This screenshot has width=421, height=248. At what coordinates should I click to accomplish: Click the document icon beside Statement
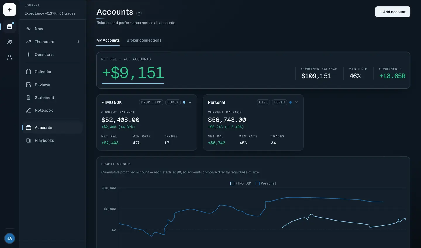(28, 97)
